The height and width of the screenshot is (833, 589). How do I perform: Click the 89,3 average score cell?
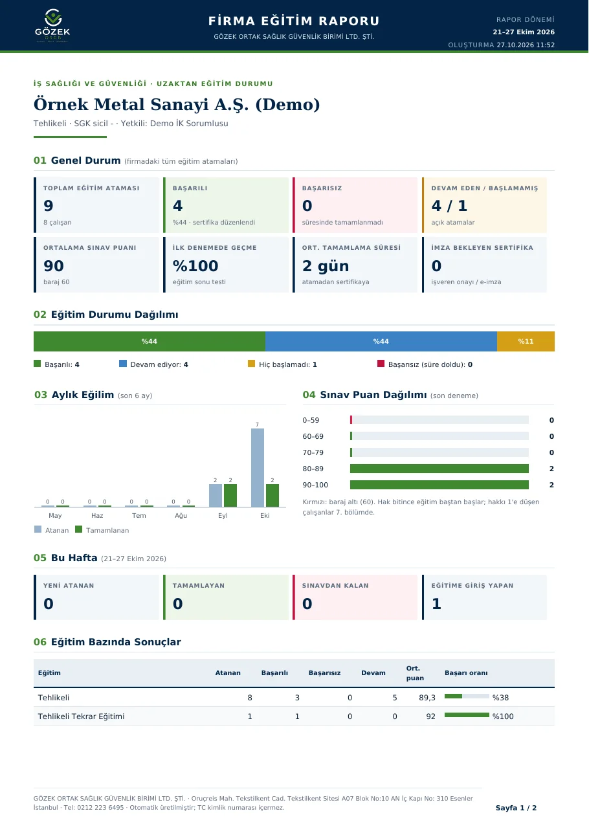pyautogui.click(x=428, y=698)
